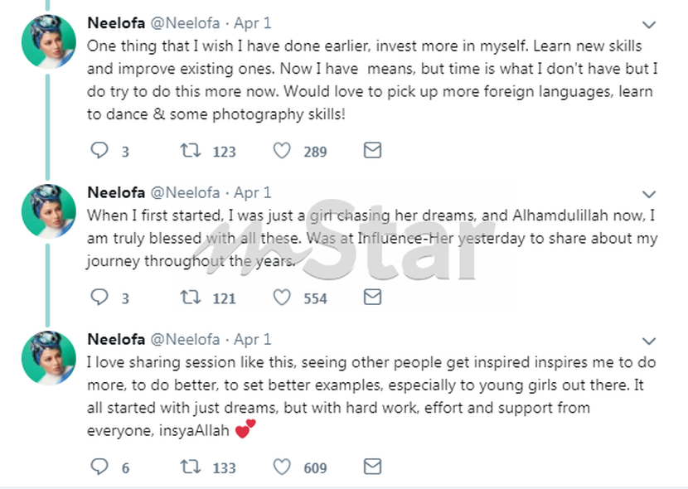Open Neelofa's profile name on first tweet
The image size is (688, 489).
pos(115,23)
